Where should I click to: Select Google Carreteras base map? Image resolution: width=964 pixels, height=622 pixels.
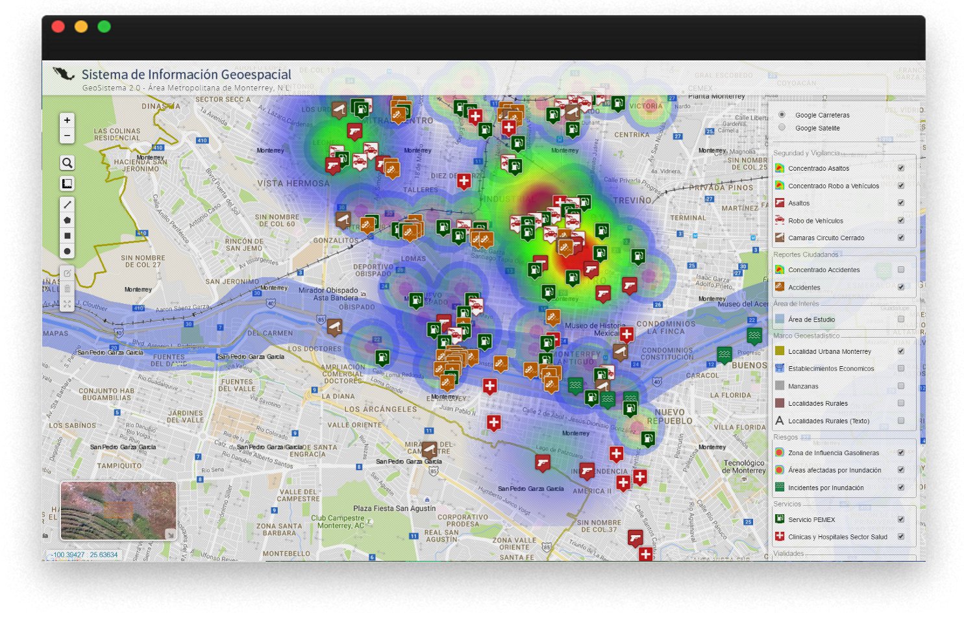coord(782,115)
